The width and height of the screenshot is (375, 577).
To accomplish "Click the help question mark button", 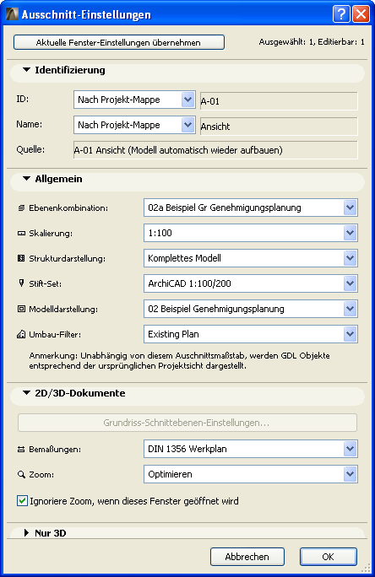I will pos(341,14).
